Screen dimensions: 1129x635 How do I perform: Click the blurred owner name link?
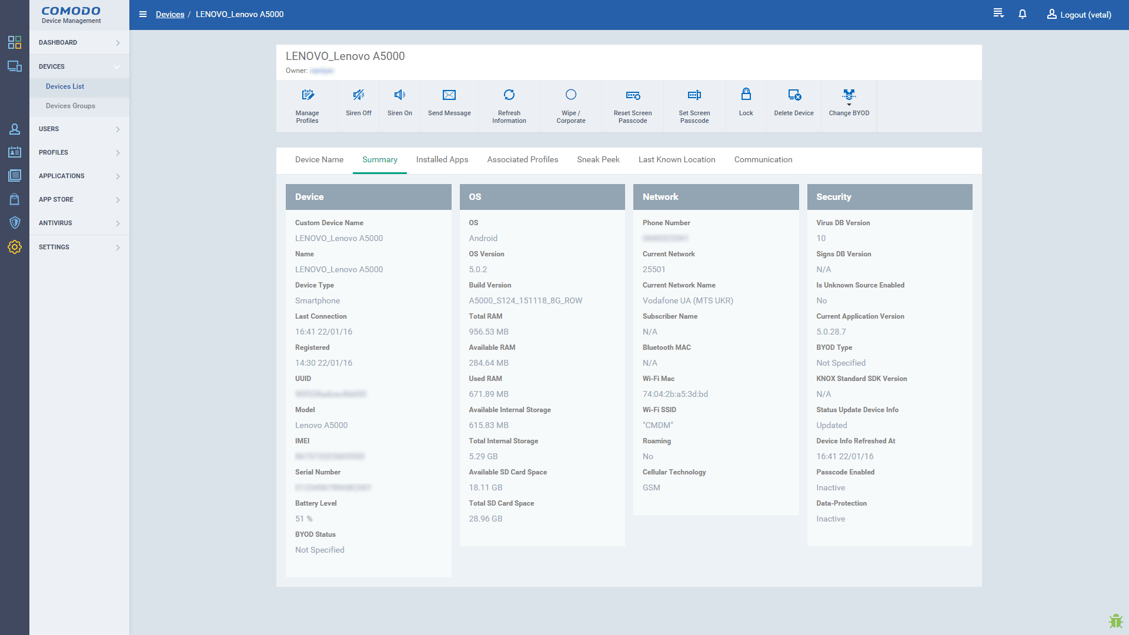pos(322,71)
